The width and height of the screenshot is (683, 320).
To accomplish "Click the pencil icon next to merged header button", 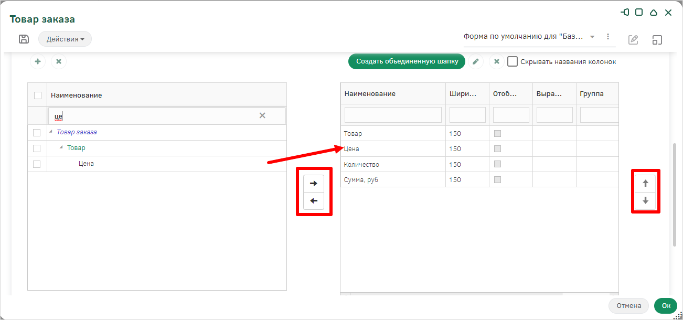I will click(x=476, y=61).
